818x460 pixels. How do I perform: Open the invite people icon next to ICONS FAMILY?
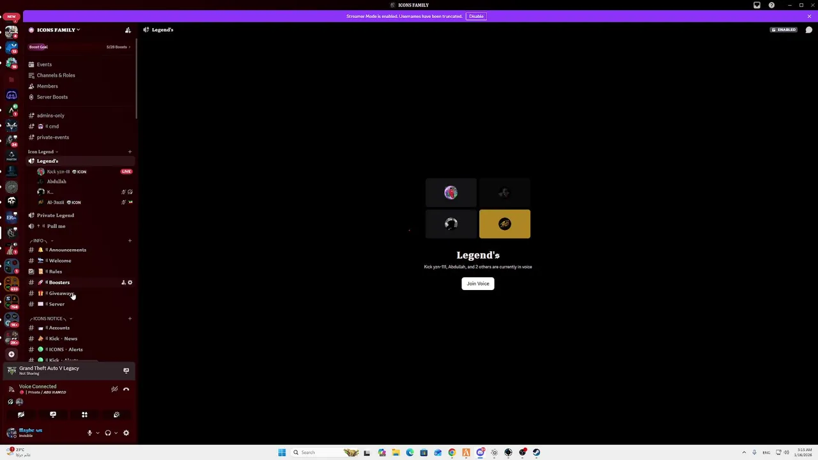click(x=128, y=30)
